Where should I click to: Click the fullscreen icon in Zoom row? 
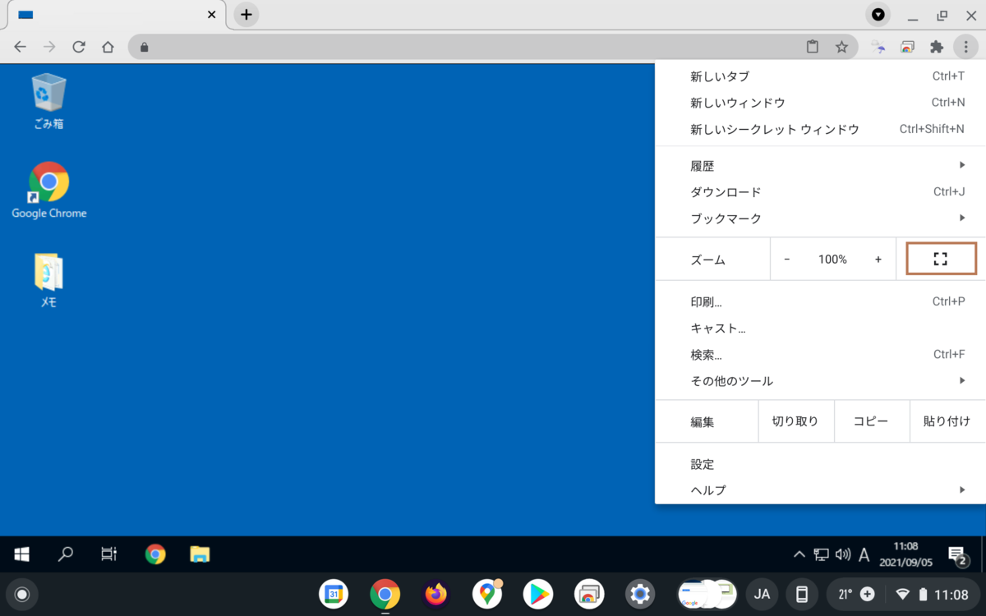[941, 259]
